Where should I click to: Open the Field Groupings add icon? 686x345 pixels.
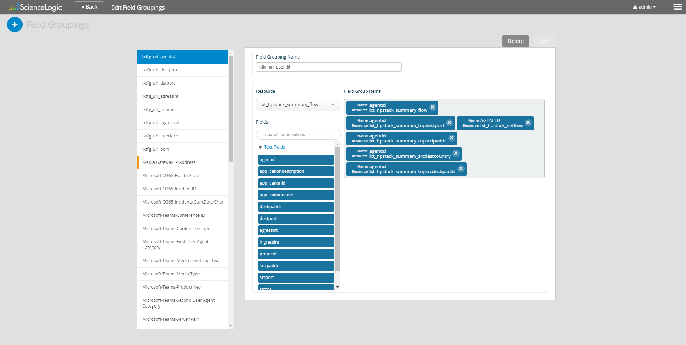tap(14, 24)
